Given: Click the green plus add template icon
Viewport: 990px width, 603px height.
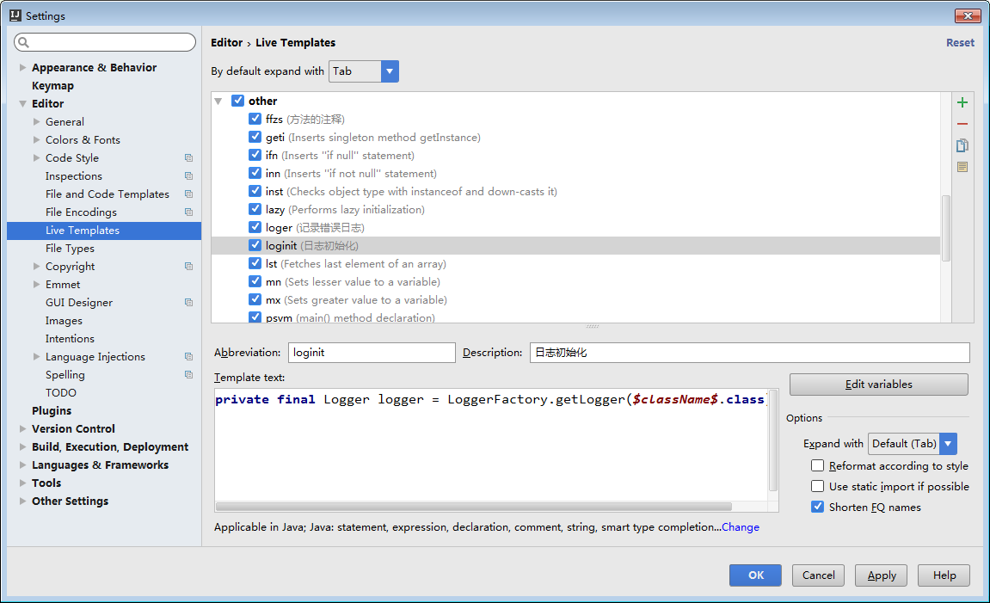Looking at the screenshot, I should click(962, 102).
